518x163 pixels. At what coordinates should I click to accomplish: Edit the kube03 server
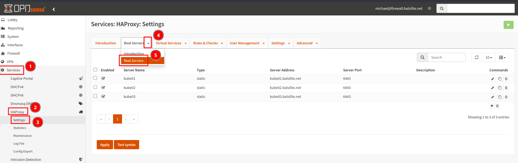(492, 97)
